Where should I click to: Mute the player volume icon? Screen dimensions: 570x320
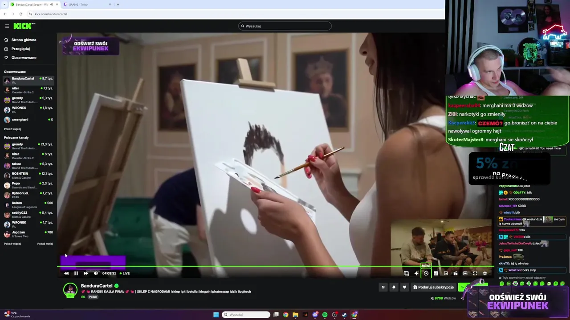tap(95, 273)
